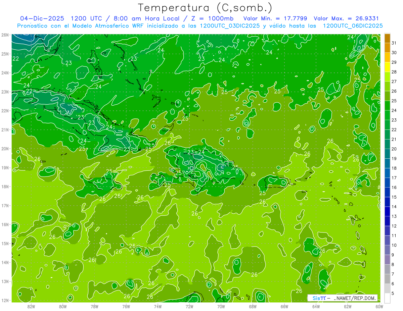This screenshot has height=311, width=403.
Task: Click the word Pronostico in the subtitle
Action: click(33, 26)
